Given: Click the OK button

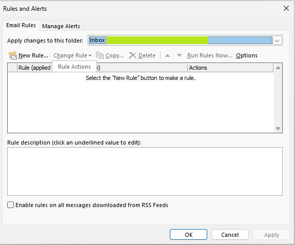Looking at the screenshot, I should pos(188,235).
